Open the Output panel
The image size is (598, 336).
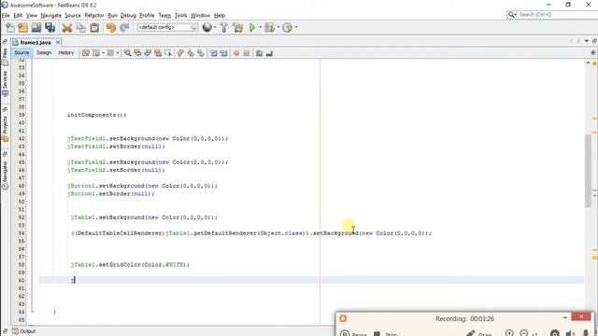(24, 331)
